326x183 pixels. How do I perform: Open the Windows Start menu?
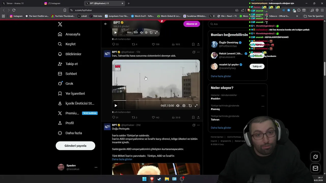pos(144,179)
